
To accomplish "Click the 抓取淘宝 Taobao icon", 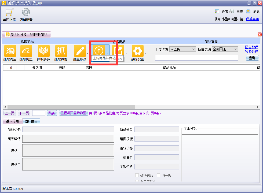I will (10, 51).
